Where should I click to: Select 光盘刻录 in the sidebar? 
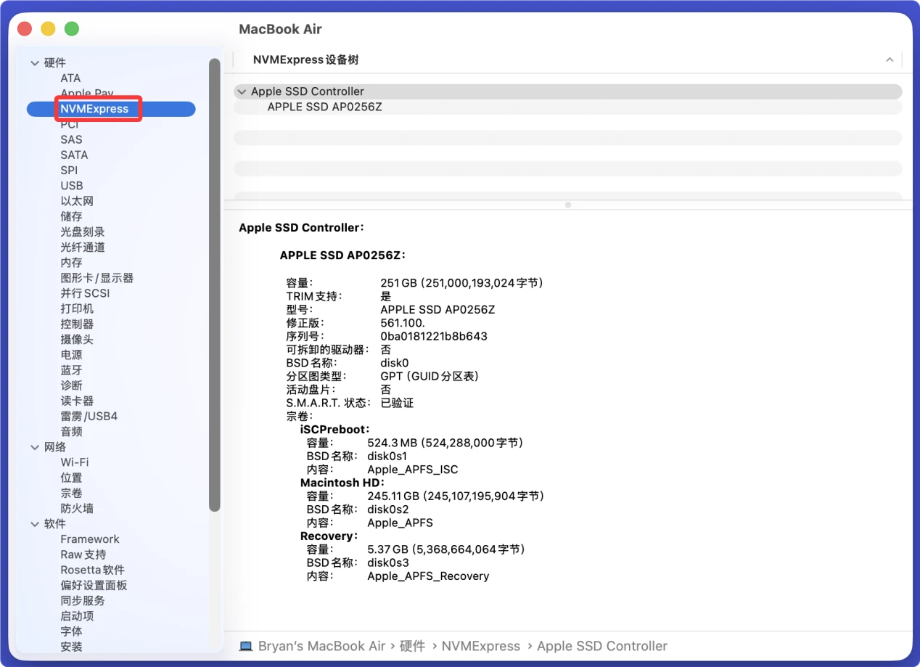pos(83,232)
